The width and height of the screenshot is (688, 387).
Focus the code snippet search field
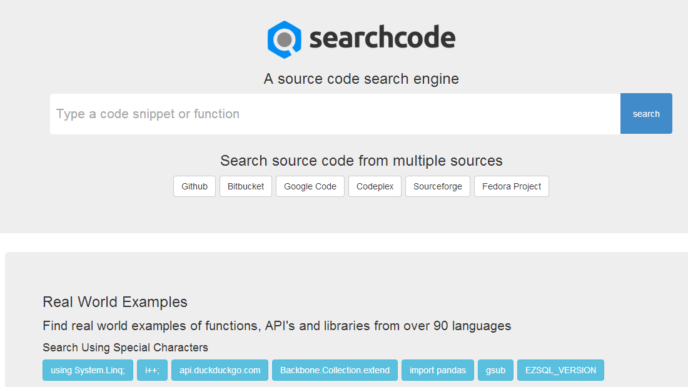(x=335, y=114)
